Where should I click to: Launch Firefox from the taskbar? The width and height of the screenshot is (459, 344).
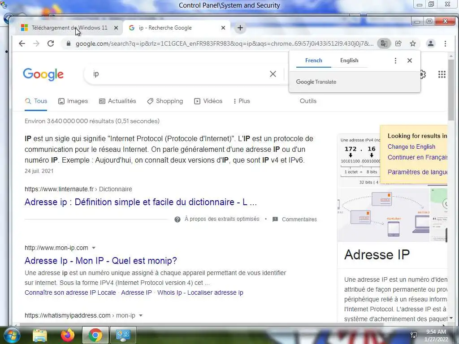[x=68, y=335]
